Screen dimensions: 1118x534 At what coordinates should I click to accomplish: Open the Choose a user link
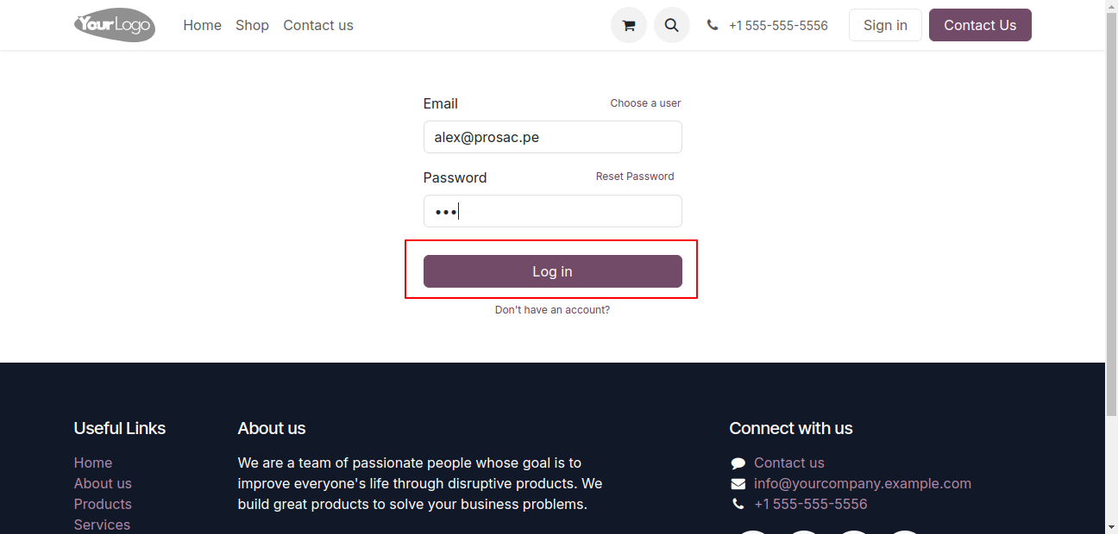pos(645,103)
